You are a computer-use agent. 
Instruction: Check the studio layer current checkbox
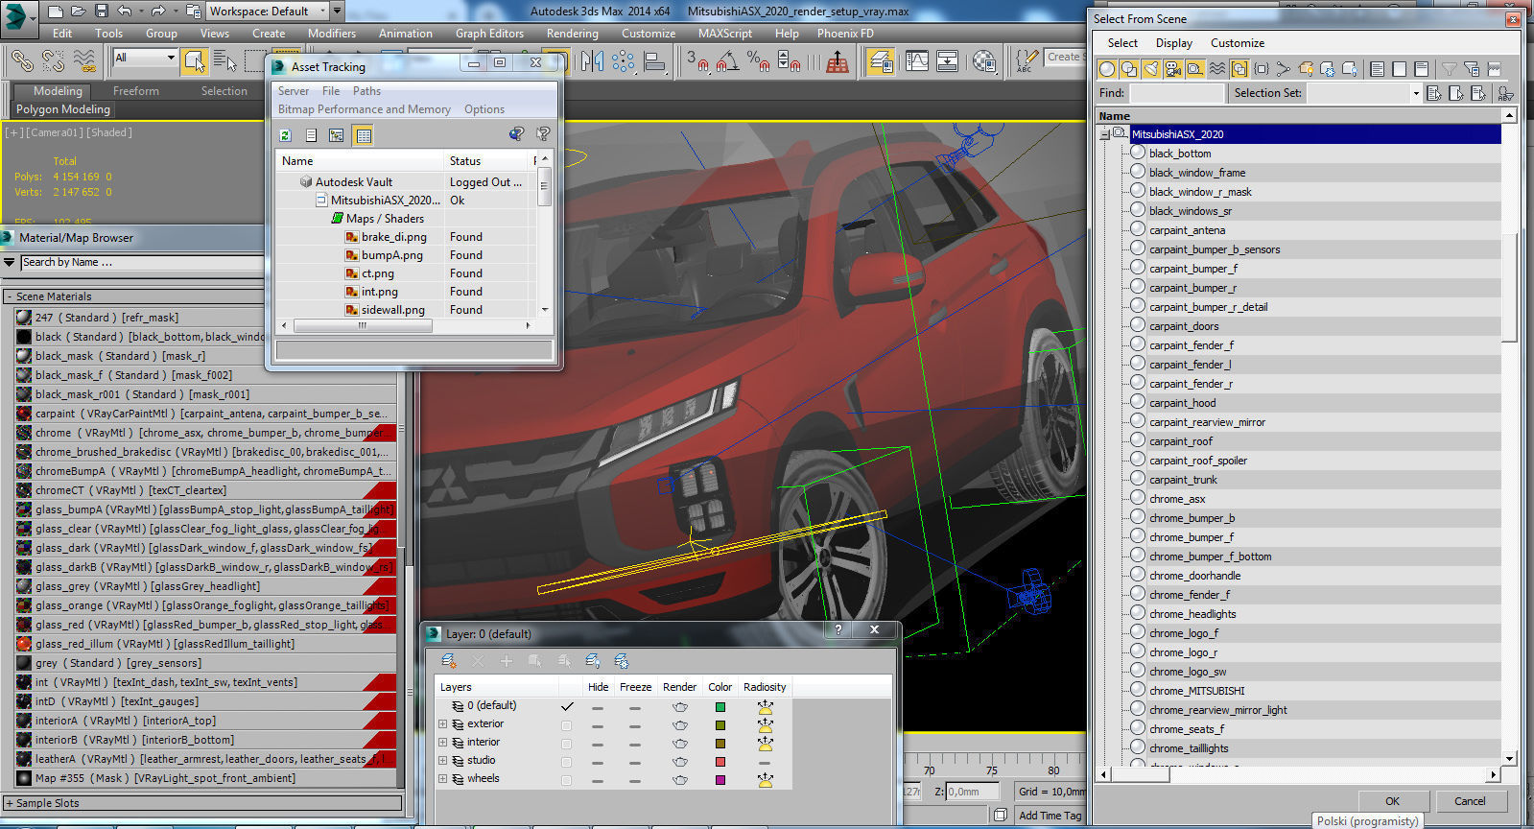[566, 762]
